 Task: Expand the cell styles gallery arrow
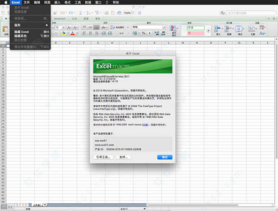pos(208,30)
